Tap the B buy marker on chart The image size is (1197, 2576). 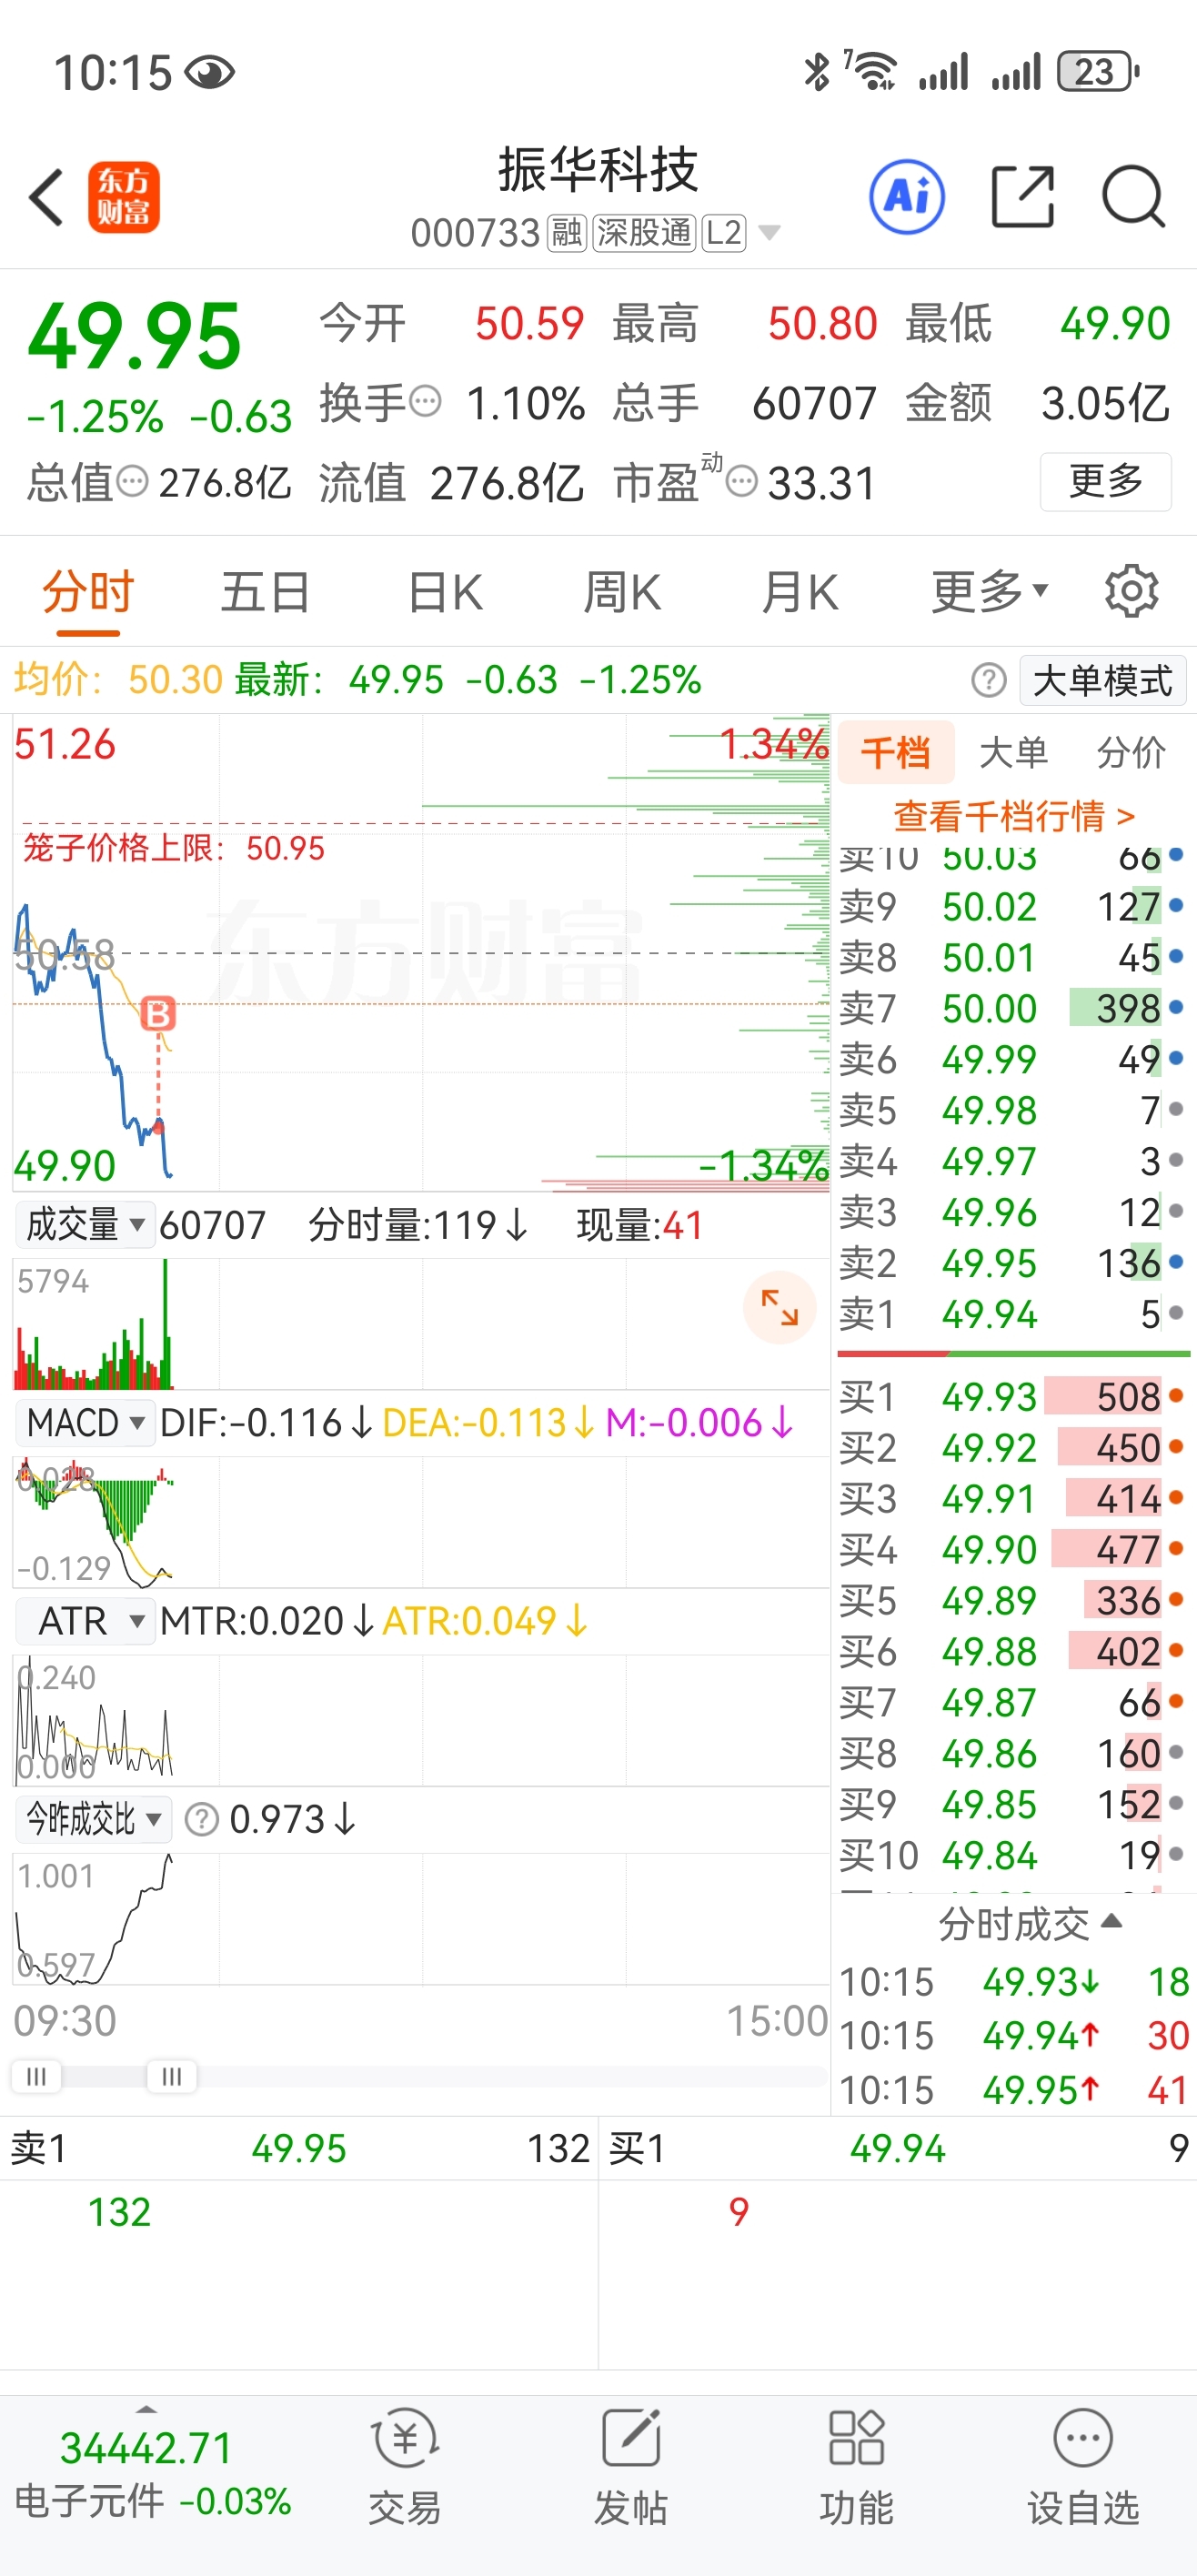pyautogui.click(x=158, y=1013)
